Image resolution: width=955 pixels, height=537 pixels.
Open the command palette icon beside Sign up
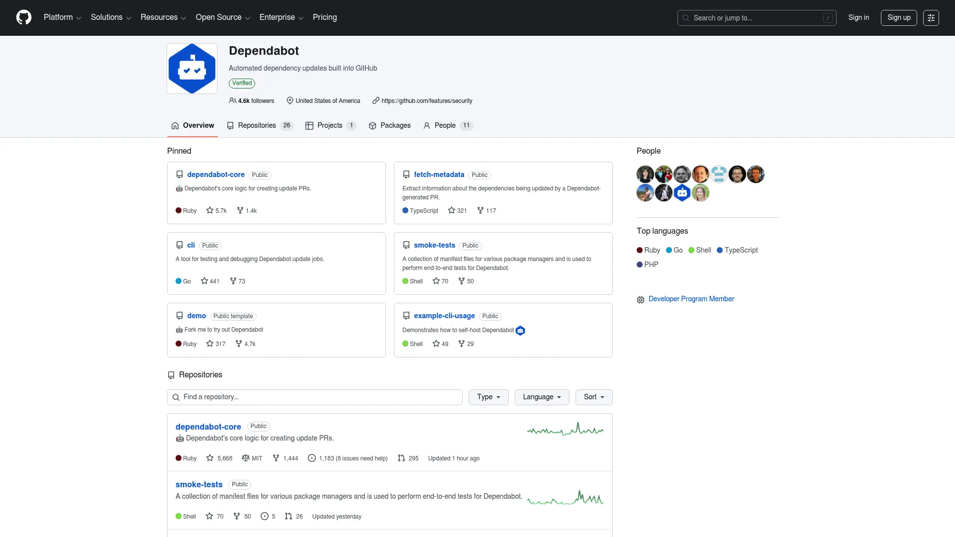[931, 18]
